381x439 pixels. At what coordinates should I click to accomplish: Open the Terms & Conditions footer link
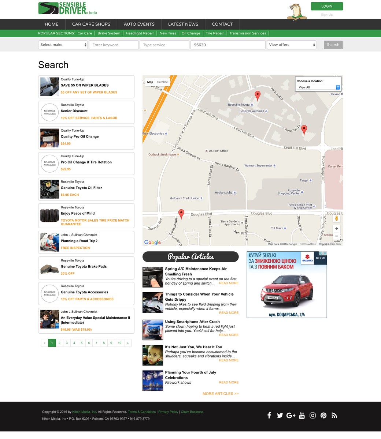coord(142,412)
